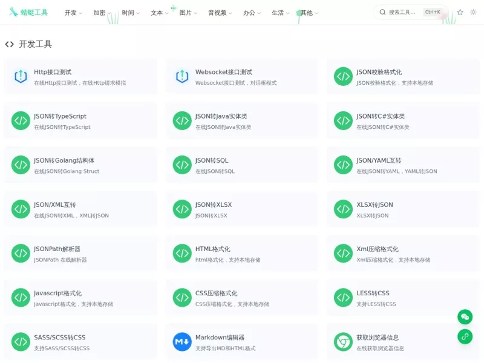
Task: Click the Javascript格式化 code icon
Action: click(21, 298)
